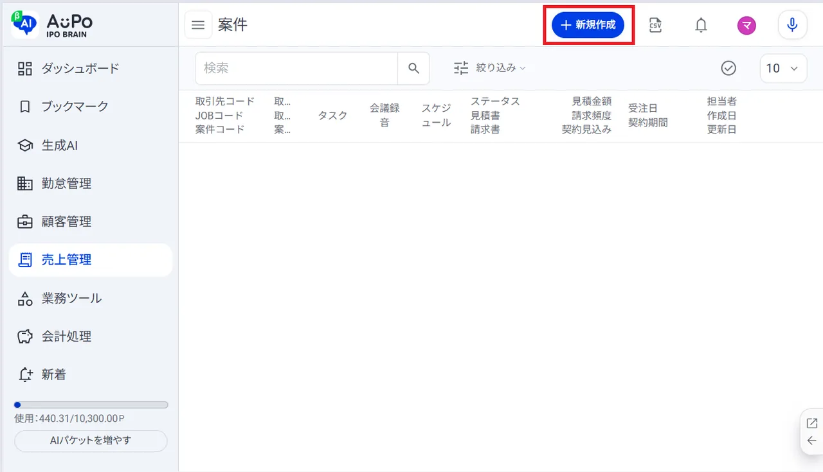Image resolution: width=823 pixels, height=472 pixels.
Task: Toggle the circular checkmark selection icon
Action: (728, 68)
